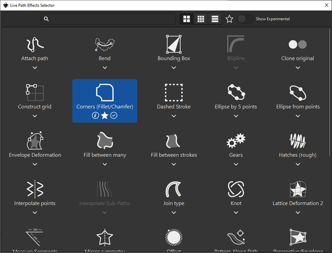Select the Envelope Deformation icon
Screen dimensions: 332x253
[x=35, y=141]
